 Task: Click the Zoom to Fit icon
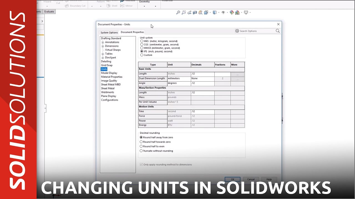tap(178, 12)
